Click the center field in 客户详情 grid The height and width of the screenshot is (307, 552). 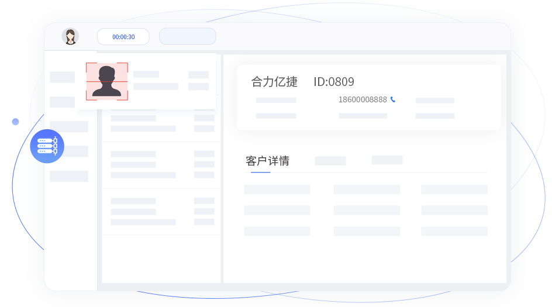point(366,210)
